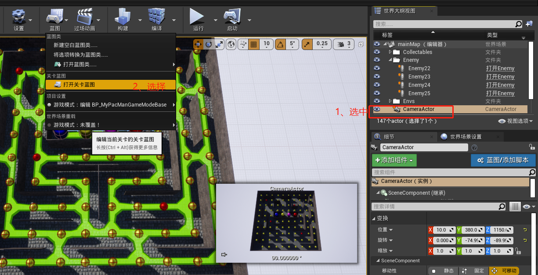Click the 启动 launch toolbar icon
This screenshot has width=538, height=275.
[x=232, y=18]
